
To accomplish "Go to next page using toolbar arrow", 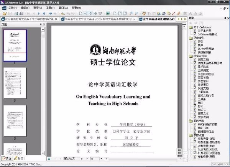I will 39,13.
